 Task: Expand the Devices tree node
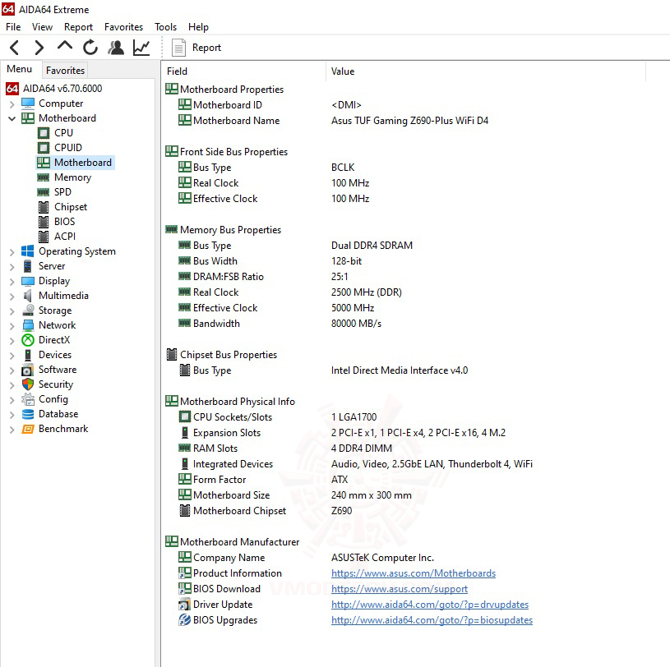click(12, 356)
